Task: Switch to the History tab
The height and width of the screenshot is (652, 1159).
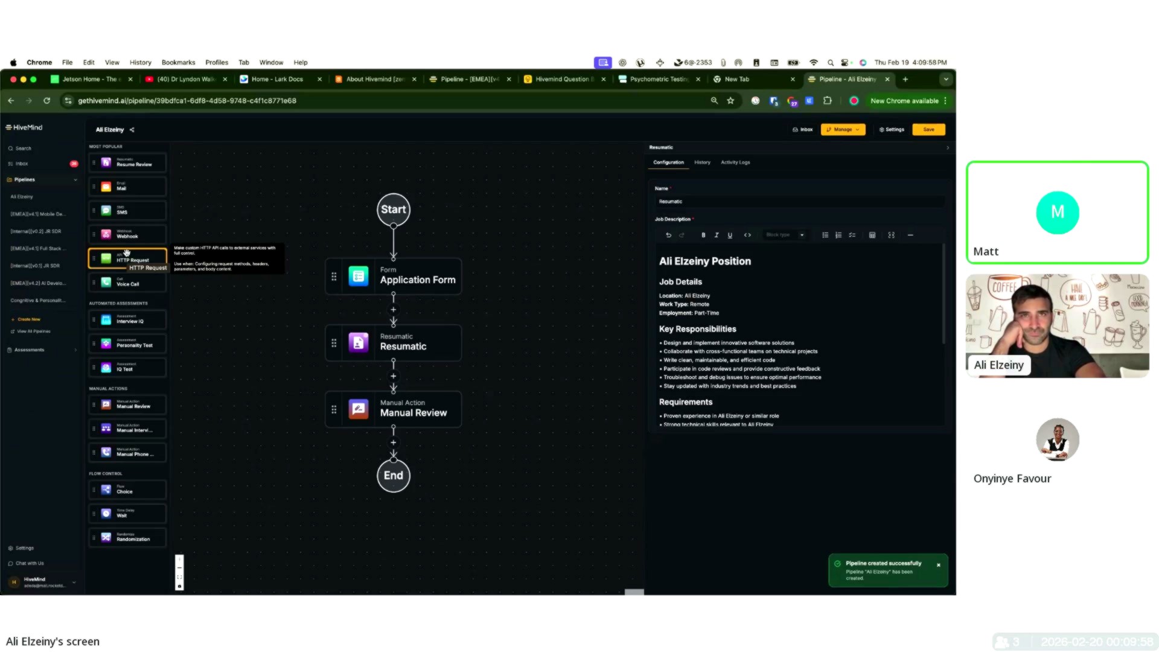Action: (x=702, y=162)
